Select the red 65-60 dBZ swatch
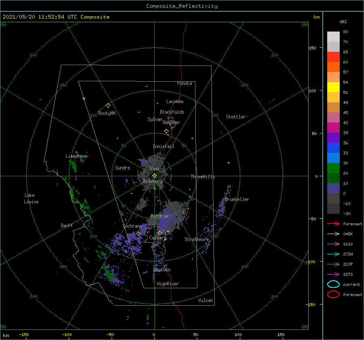This screenshot has width=364, height=340. click(x=333, y=57)
